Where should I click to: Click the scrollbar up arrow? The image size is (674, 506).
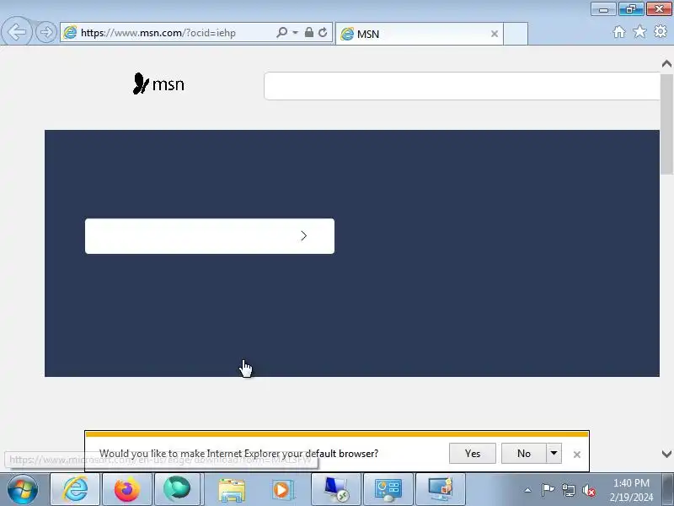point(666,64)
